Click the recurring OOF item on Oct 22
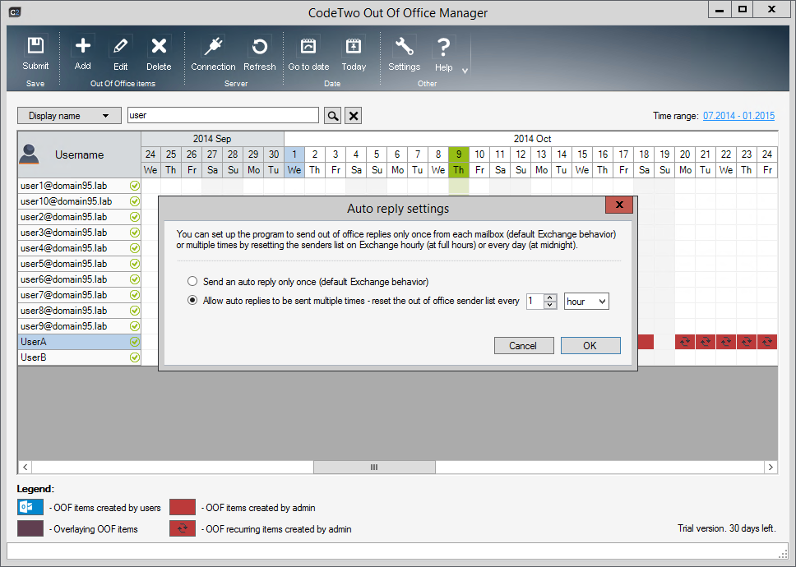The image size is (796, 567). coord(726,342)
